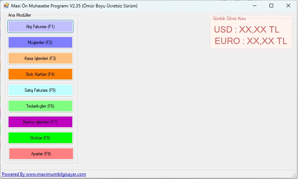Viewport: 298px width, 179px height.
Task: Open the Satış Faturası (F5) module
Action: [40, 90]
